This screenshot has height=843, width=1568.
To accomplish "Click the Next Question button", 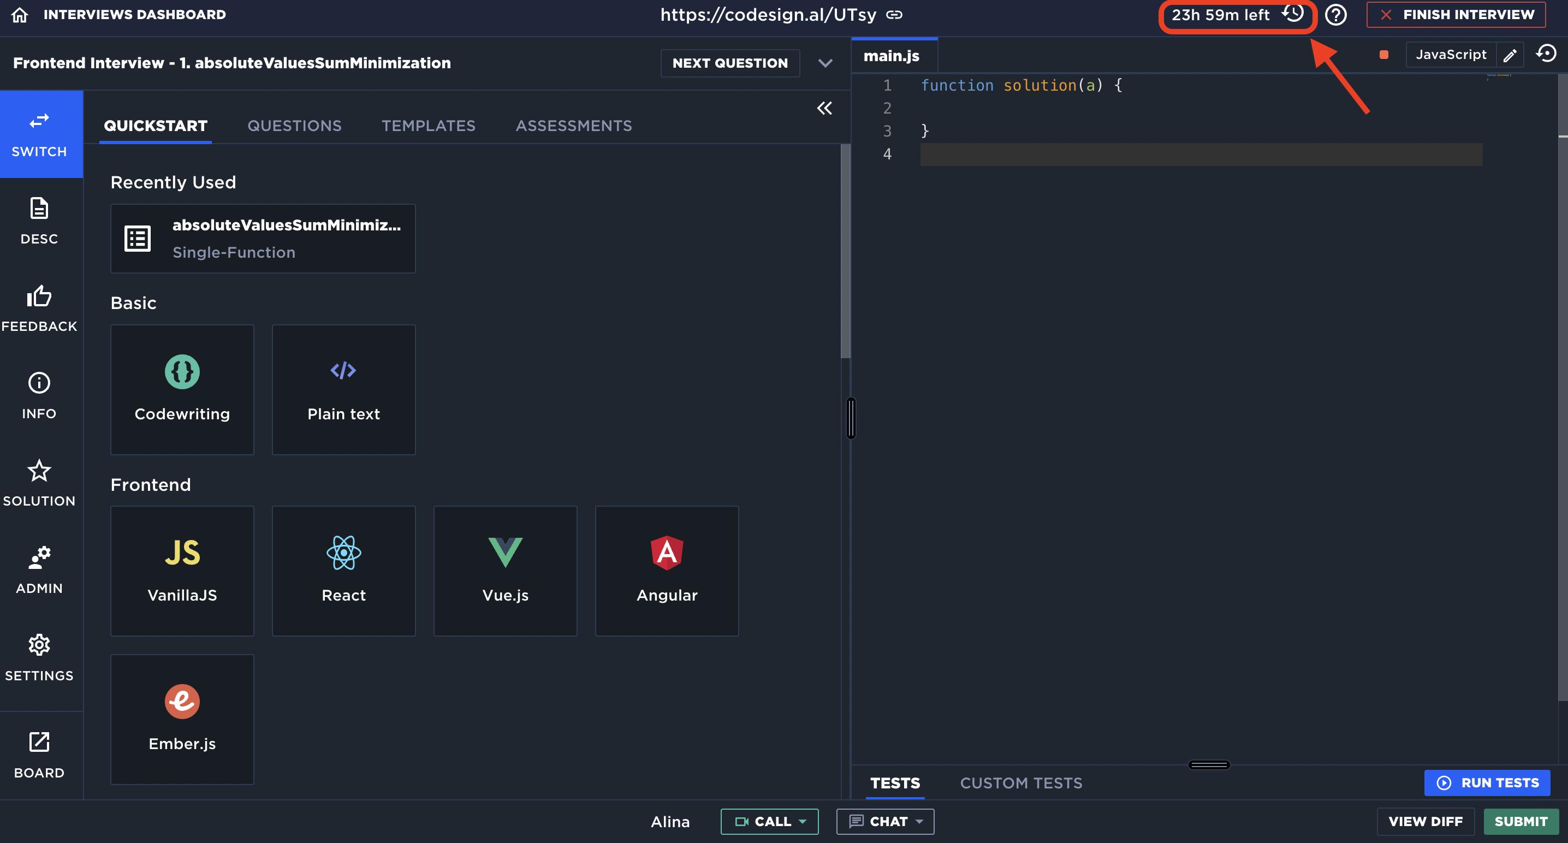I will [730, 63].
